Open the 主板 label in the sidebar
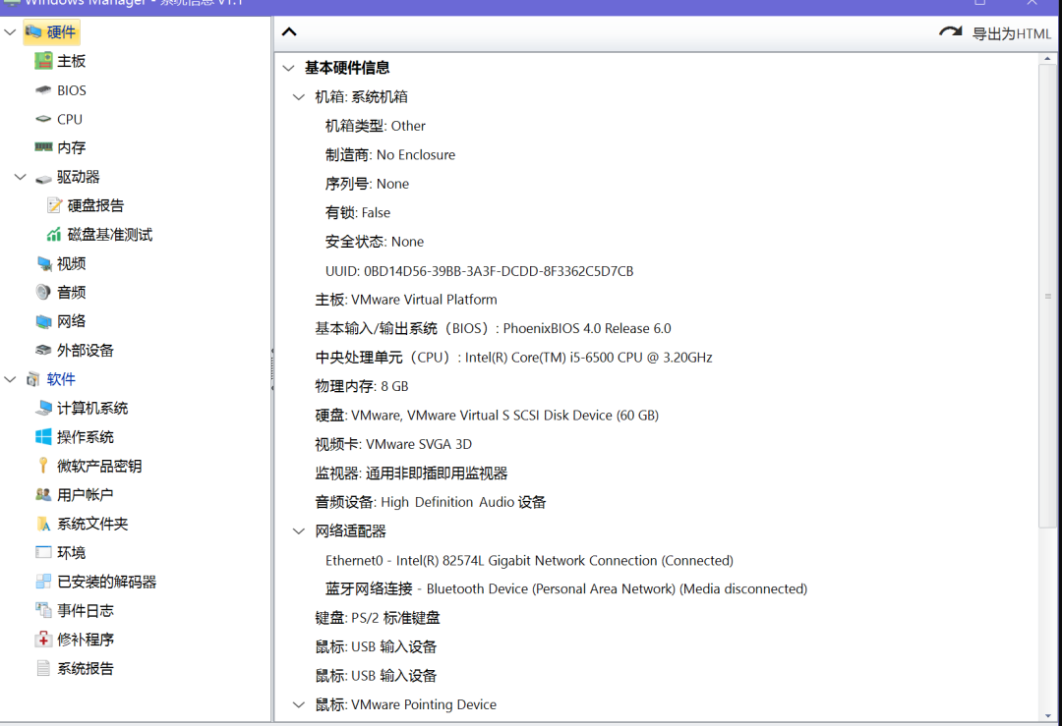Image resolution: width=1062 pixels, height=726 pixels. tap(71, 61)
